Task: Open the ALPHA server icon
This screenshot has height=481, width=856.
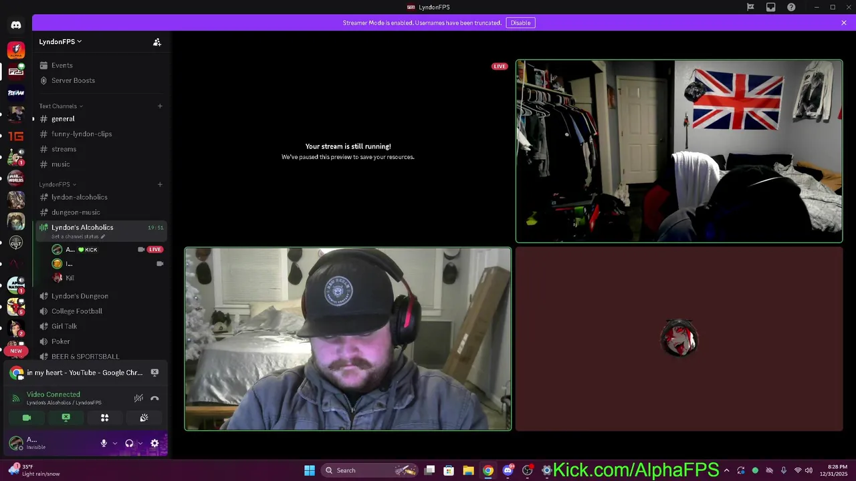Action: click(16, 50)
